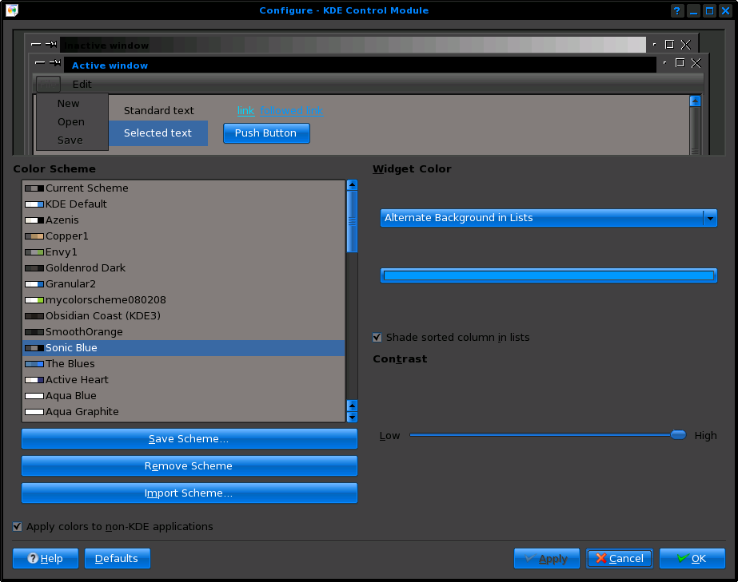738x582 pixels.
Task: Click the color preview swatch beside Current Scheme
Action: [x=34, y=188]
